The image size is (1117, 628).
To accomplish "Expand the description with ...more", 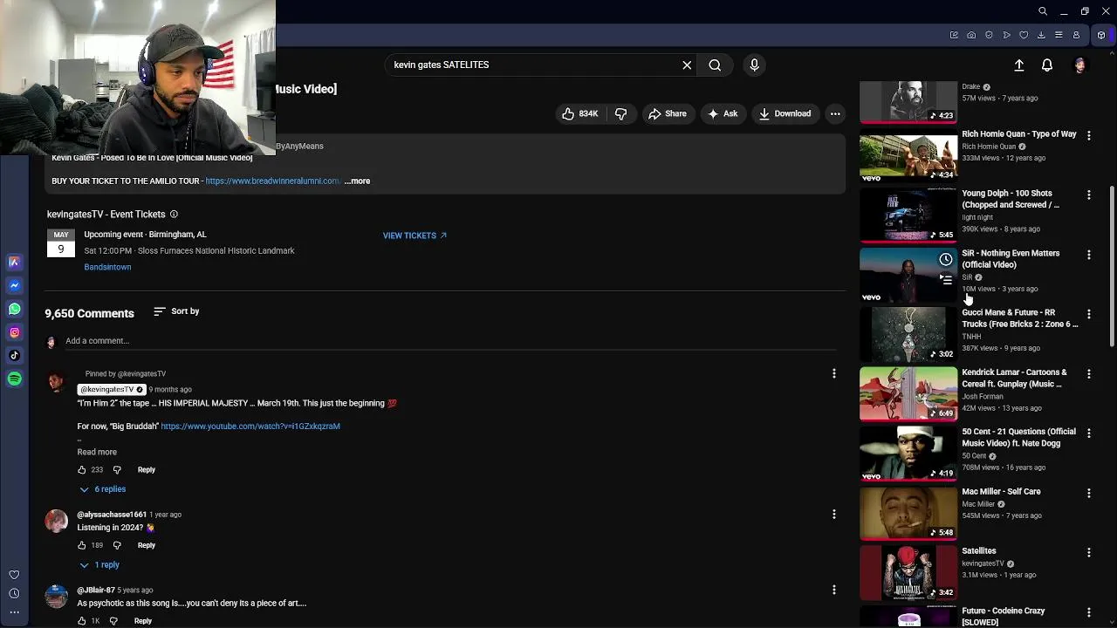I will [x=357, y=181].
